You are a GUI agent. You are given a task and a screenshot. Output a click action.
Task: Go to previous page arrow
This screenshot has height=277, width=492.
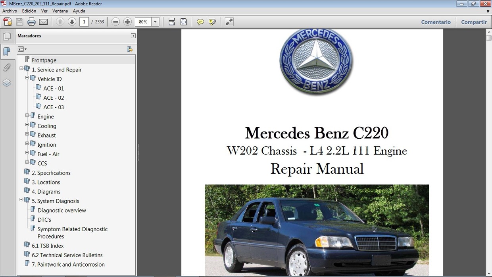click(60, 22)
